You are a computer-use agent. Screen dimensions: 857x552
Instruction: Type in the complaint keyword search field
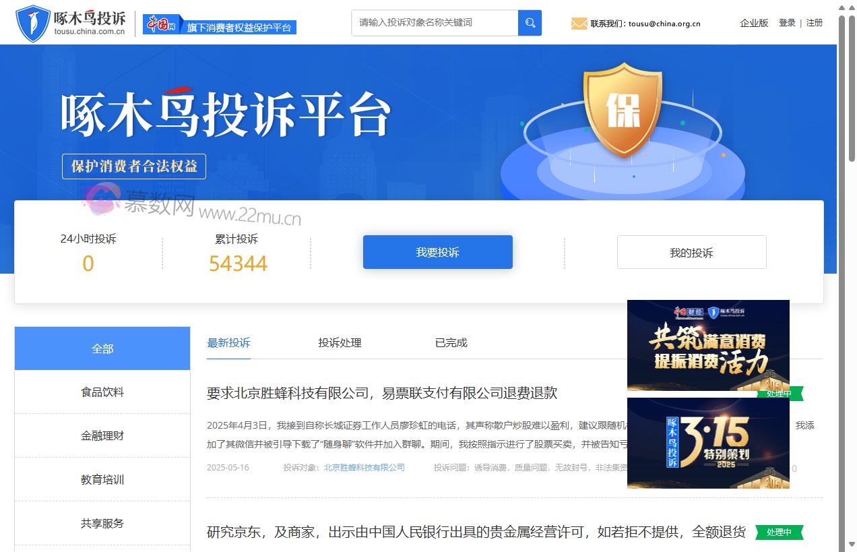[435, 23]
